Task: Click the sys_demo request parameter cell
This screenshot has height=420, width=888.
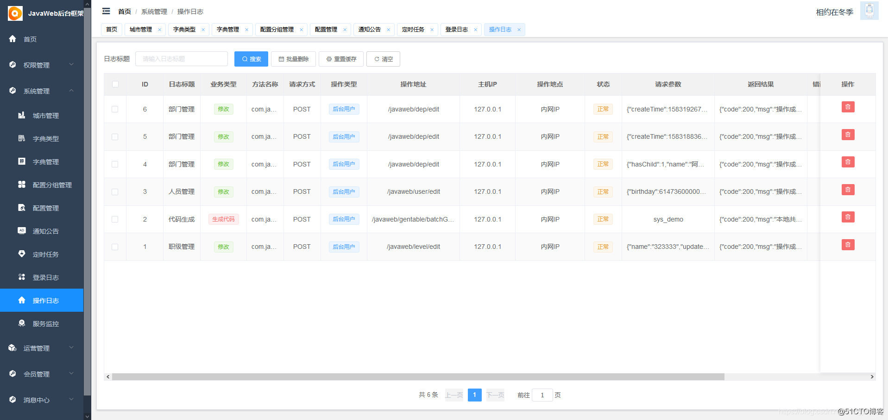Action: pos(668,219)
